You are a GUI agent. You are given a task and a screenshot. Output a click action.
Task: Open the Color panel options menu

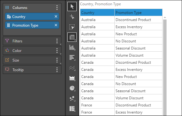[x=57, y=50]
